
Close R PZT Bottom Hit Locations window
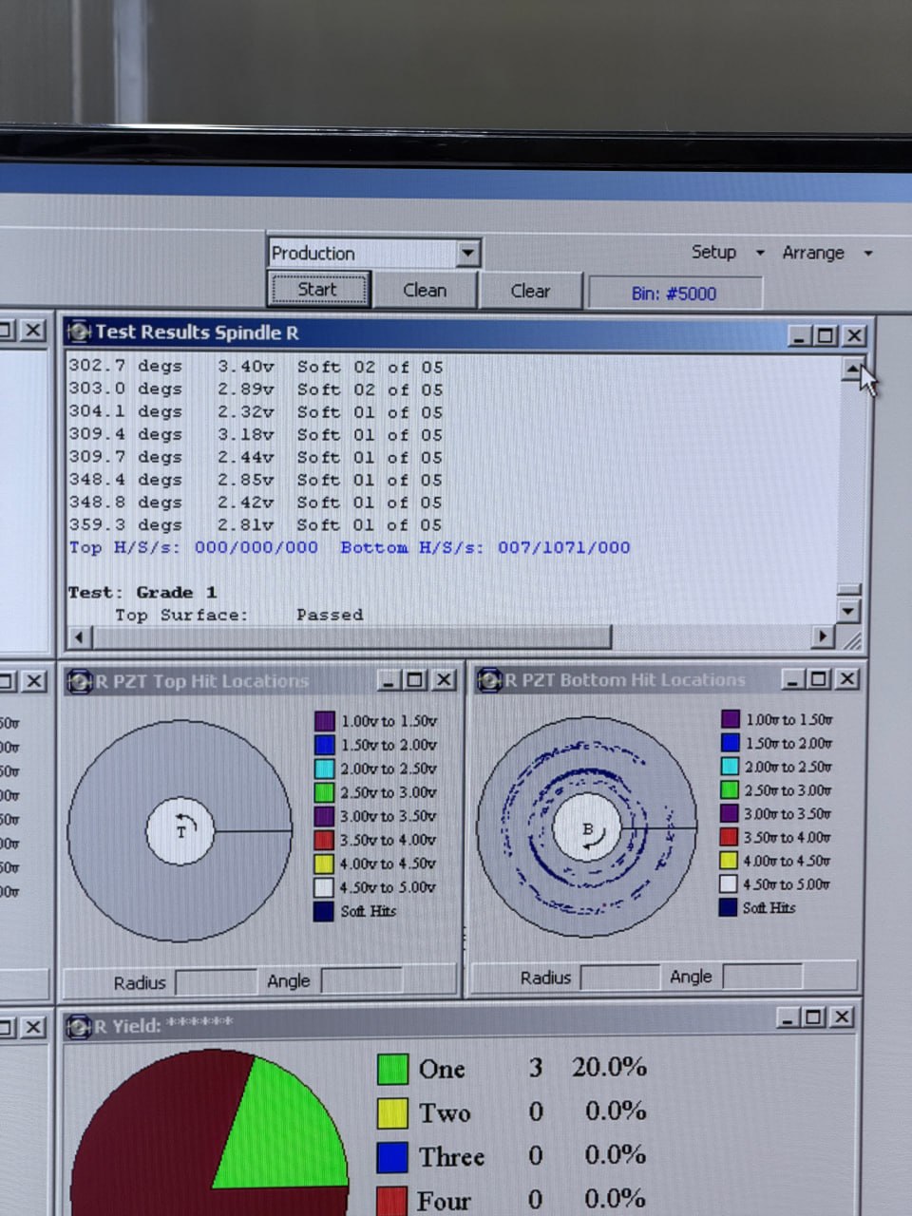point(847,678)
